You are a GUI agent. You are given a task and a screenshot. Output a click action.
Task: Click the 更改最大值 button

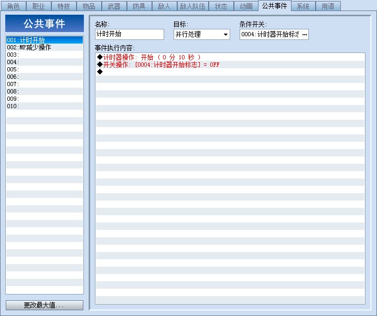point(45,305)
